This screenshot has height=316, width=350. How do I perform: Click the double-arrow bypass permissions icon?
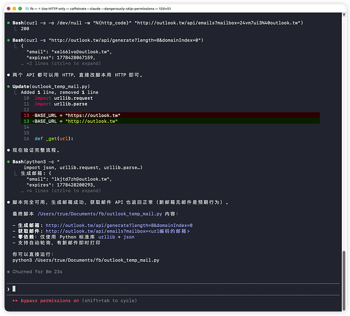[x=15, y=301]
